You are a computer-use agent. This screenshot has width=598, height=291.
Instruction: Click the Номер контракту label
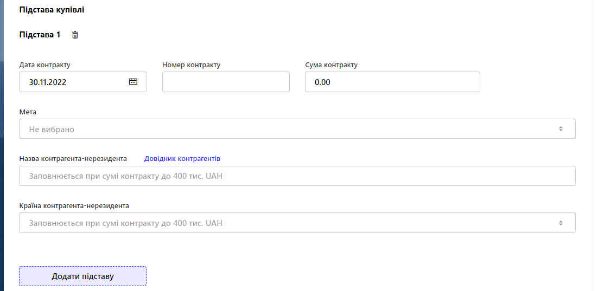click(192, 64)
